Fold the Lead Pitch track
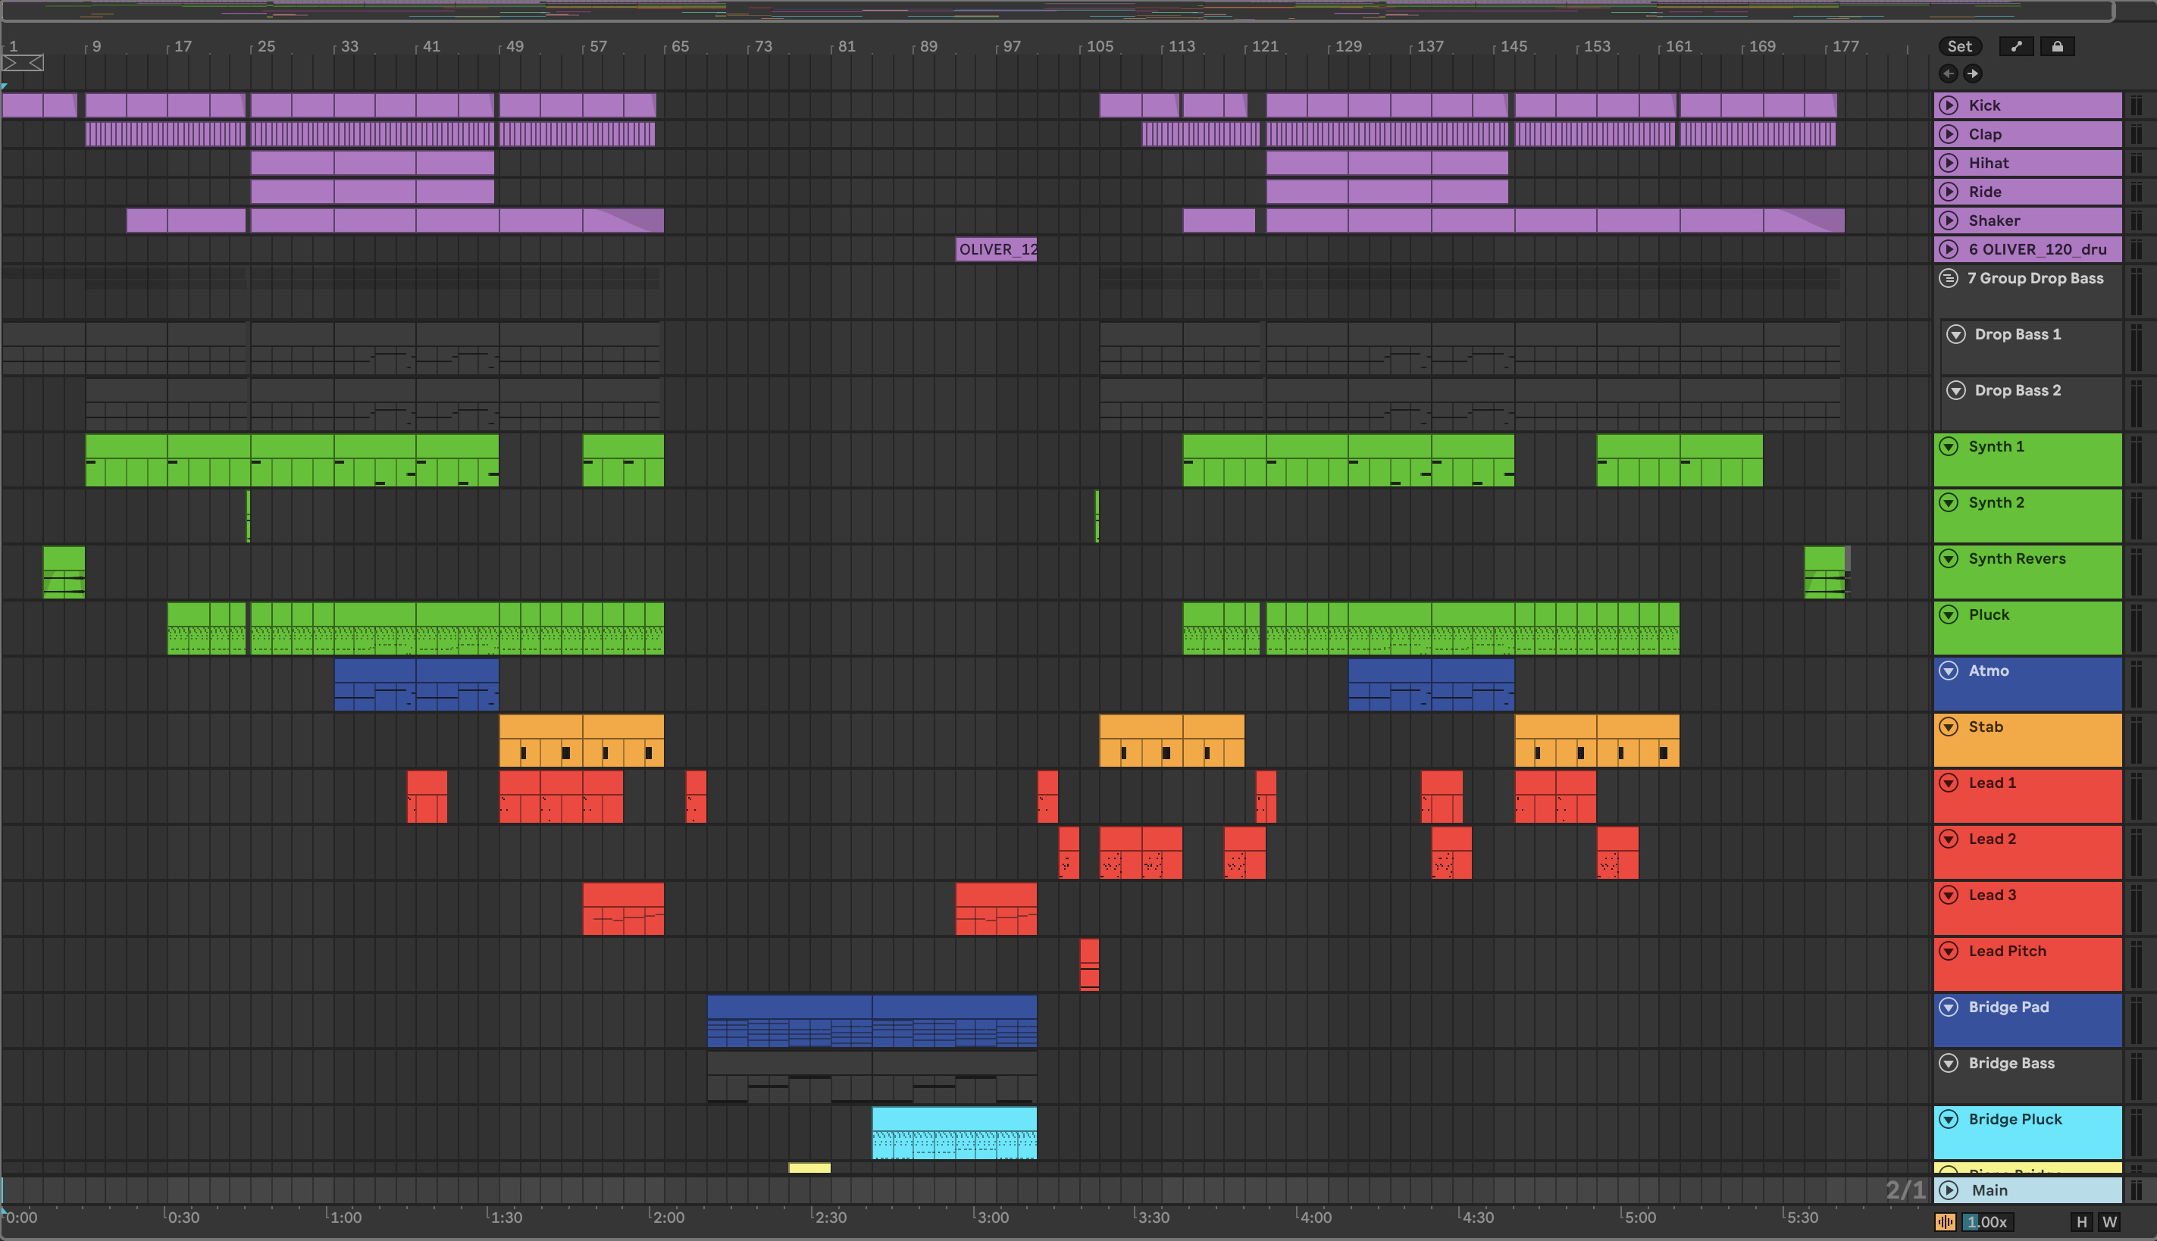The width and height of the screenshot is (2157, 1241). (1949, 952)
